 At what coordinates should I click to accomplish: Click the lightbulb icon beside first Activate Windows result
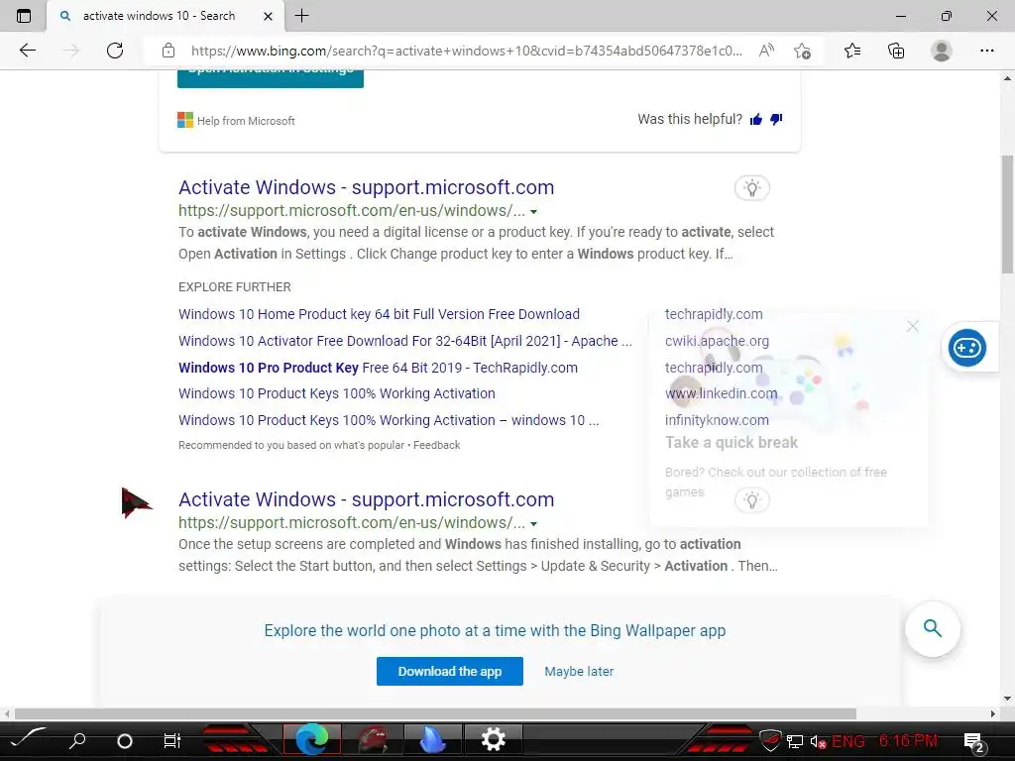pos(751,188)
